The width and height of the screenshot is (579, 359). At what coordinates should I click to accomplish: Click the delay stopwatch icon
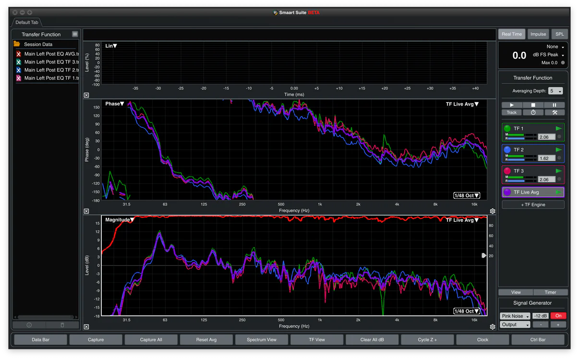[533, 112]
